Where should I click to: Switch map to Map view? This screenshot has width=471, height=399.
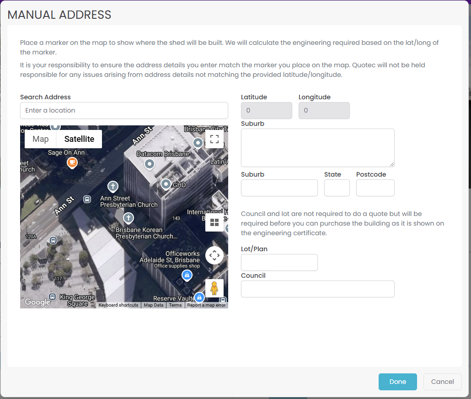[x=41, y=139]
